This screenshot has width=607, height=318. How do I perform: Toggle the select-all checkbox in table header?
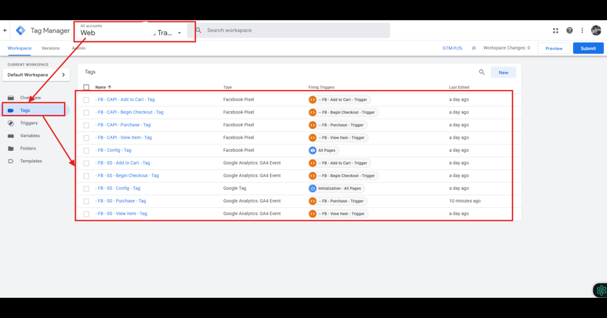(87, 88)
